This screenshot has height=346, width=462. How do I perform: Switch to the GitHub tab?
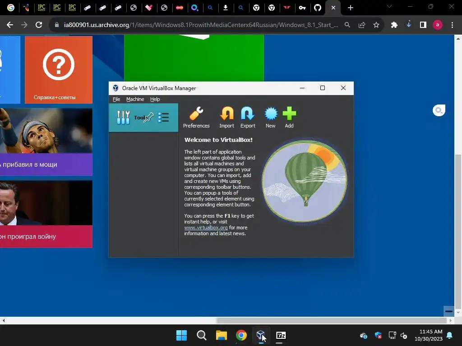[x=317, y=8]
